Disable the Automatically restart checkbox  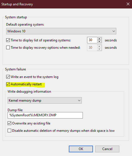[8, 84]
